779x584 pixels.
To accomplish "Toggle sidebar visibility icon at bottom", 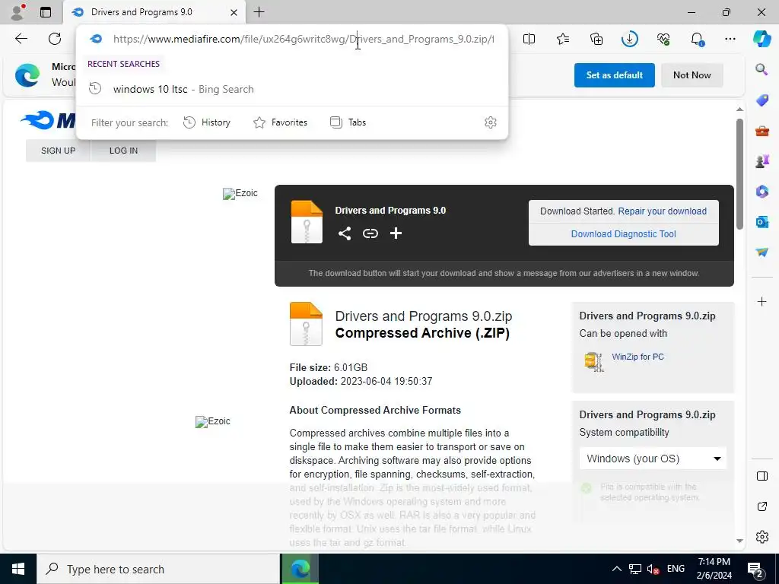I will point(762,476).
